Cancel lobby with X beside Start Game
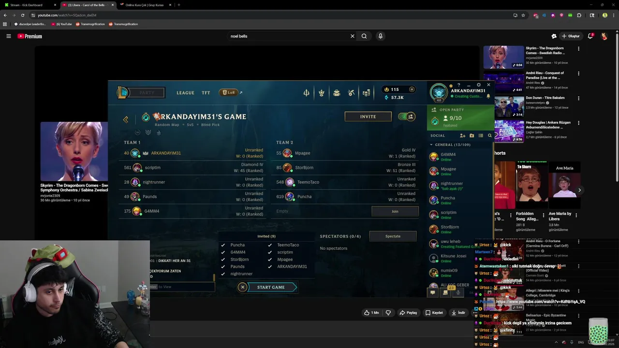The height and width of the screenshot is (348, 619). 243,287
